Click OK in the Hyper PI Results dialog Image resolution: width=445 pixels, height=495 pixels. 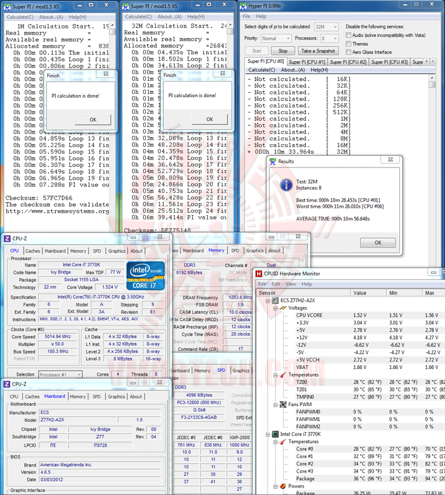(378, 242)
